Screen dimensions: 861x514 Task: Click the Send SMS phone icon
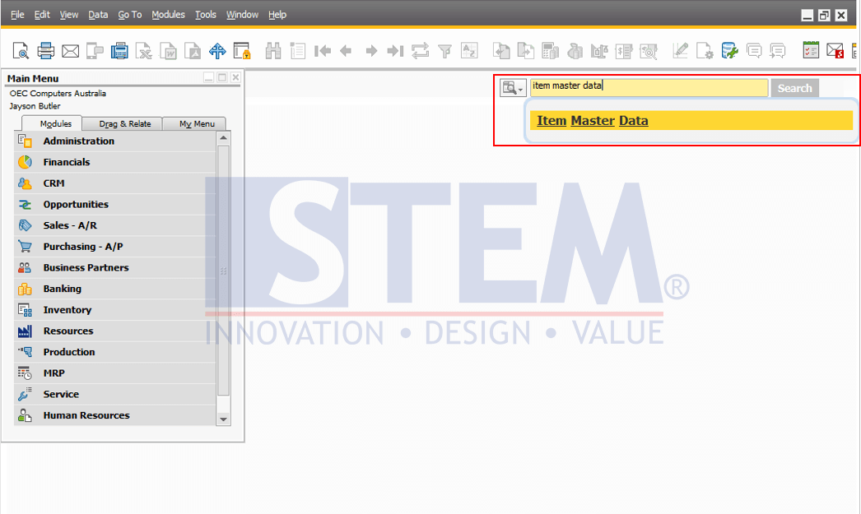pos(95,51)
